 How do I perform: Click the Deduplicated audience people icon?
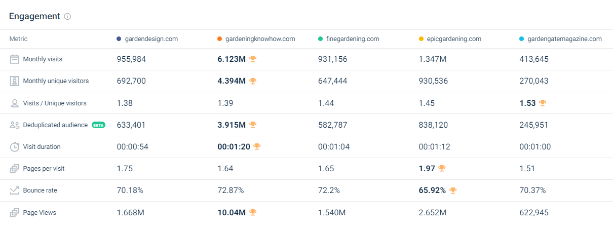click(x=15, y=125)
